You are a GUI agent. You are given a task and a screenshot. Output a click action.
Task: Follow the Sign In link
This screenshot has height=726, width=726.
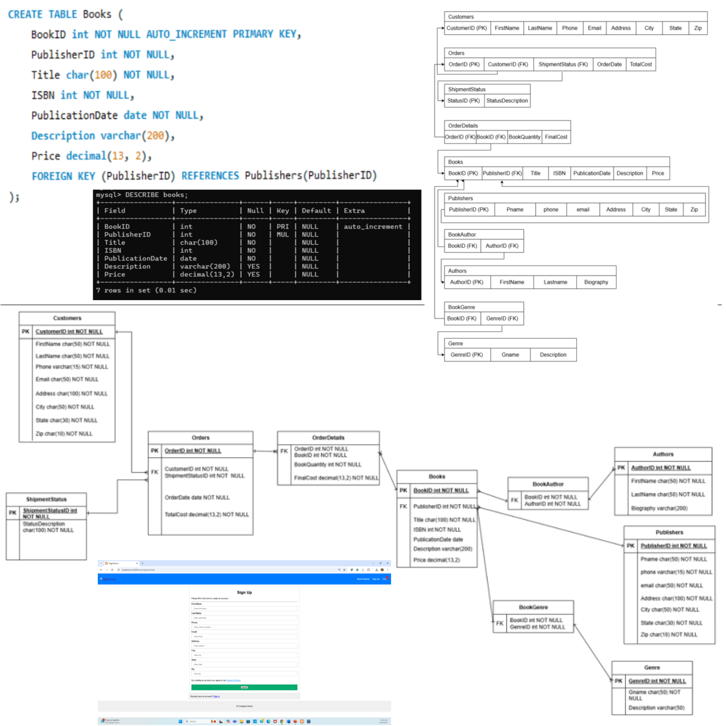click(x=217, y=696)
